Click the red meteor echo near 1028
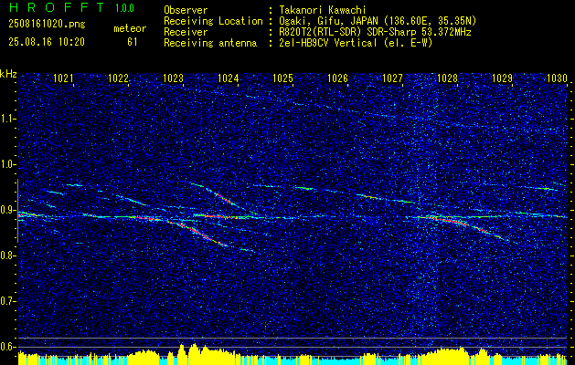The height and width of the screenshot is (365, 575). pyautogui.click(x=449, y=220)
